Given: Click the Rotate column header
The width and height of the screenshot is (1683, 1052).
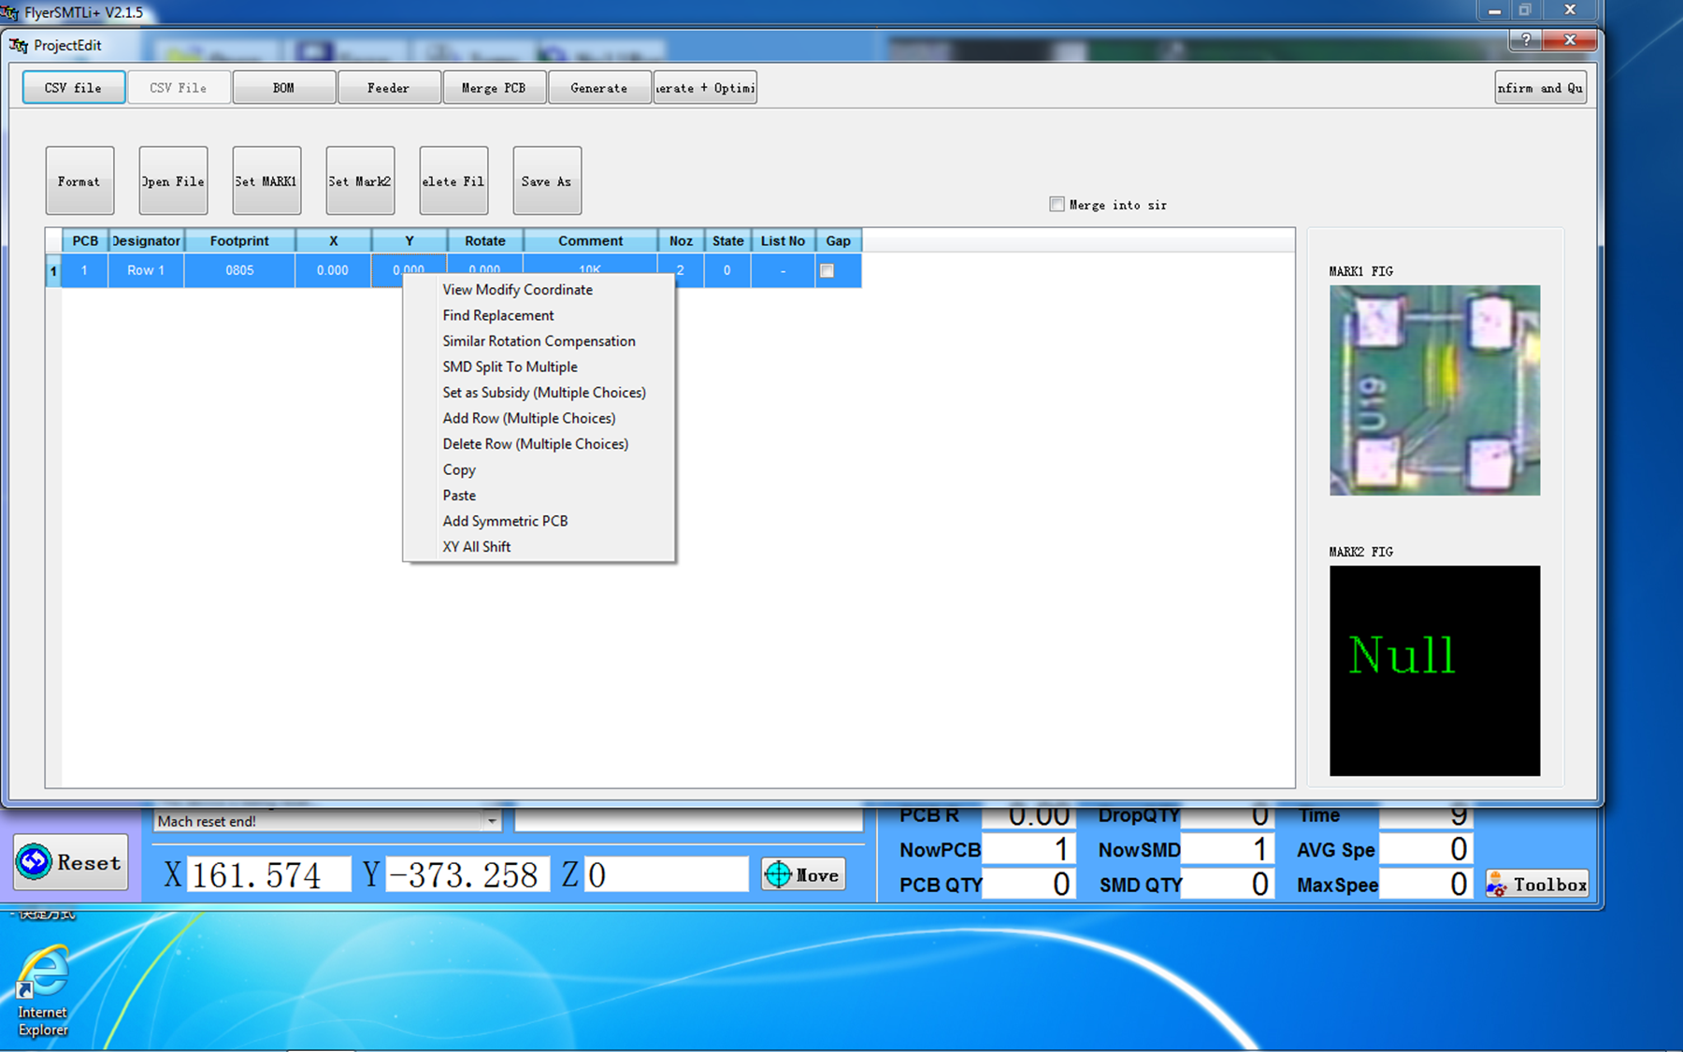Looking at the screenshot, I should [x=485, y=240].
